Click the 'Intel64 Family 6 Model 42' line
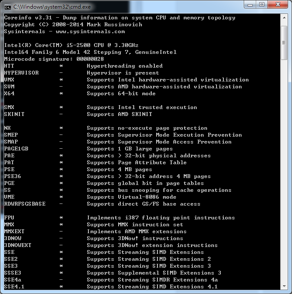Screen dimensions: 292x294 point(90,52)
